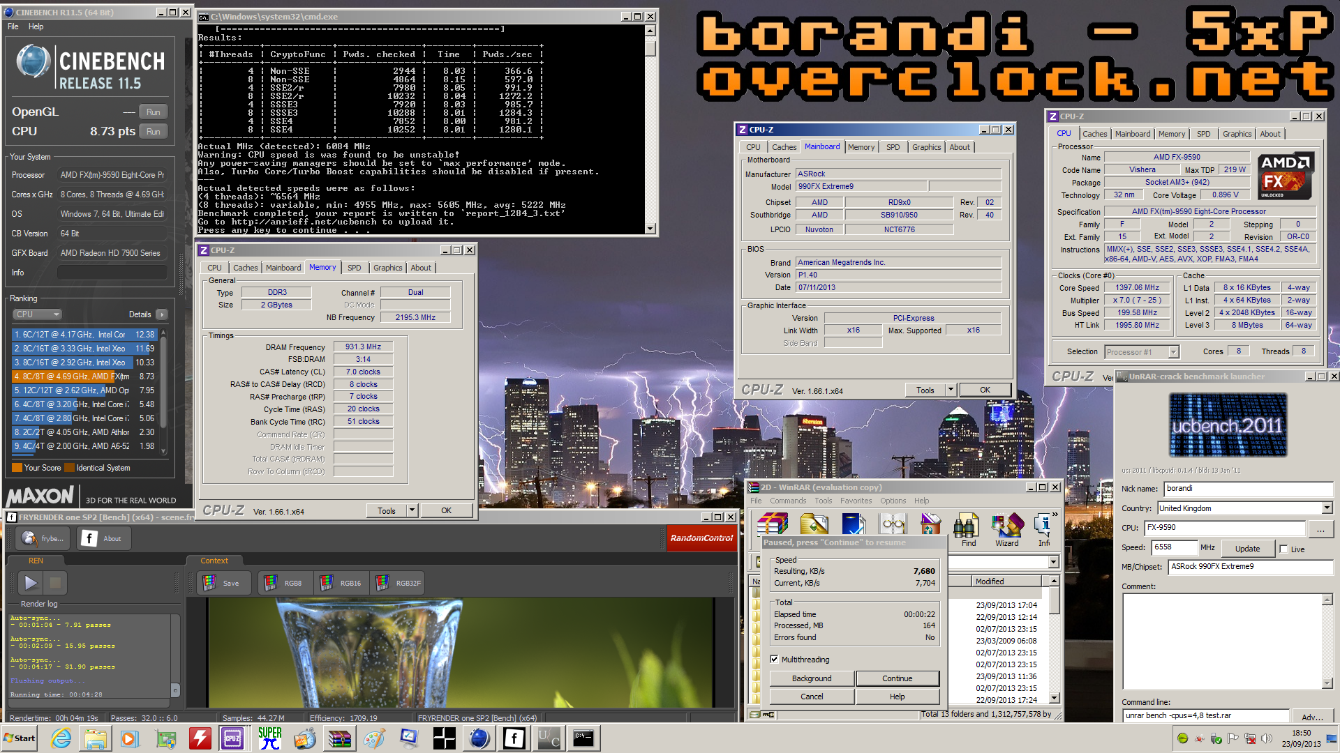The image size is (1340, 753).
Task: Run the OpenGL test in Cinebench
Action: pyautogui.click(x=154, y=112)
